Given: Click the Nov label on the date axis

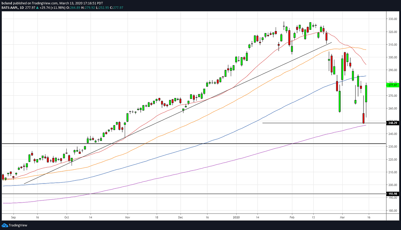Looking at the screenshot, I should coord(127,217).
